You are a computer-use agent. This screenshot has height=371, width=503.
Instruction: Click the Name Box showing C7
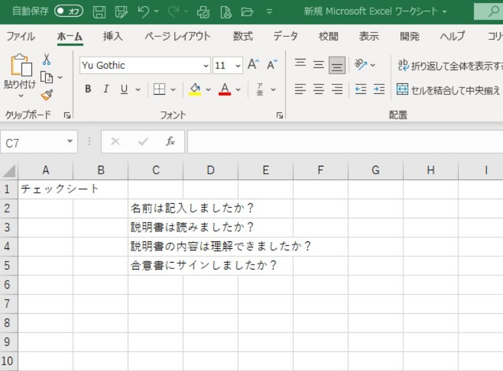pyautogui.click(x=39, y=142)
